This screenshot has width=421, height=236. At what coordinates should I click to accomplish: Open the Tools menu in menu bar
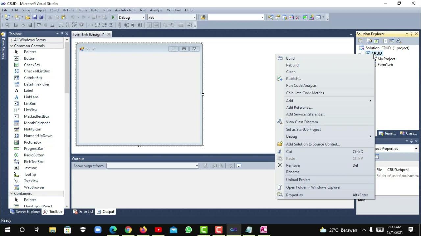107,10
